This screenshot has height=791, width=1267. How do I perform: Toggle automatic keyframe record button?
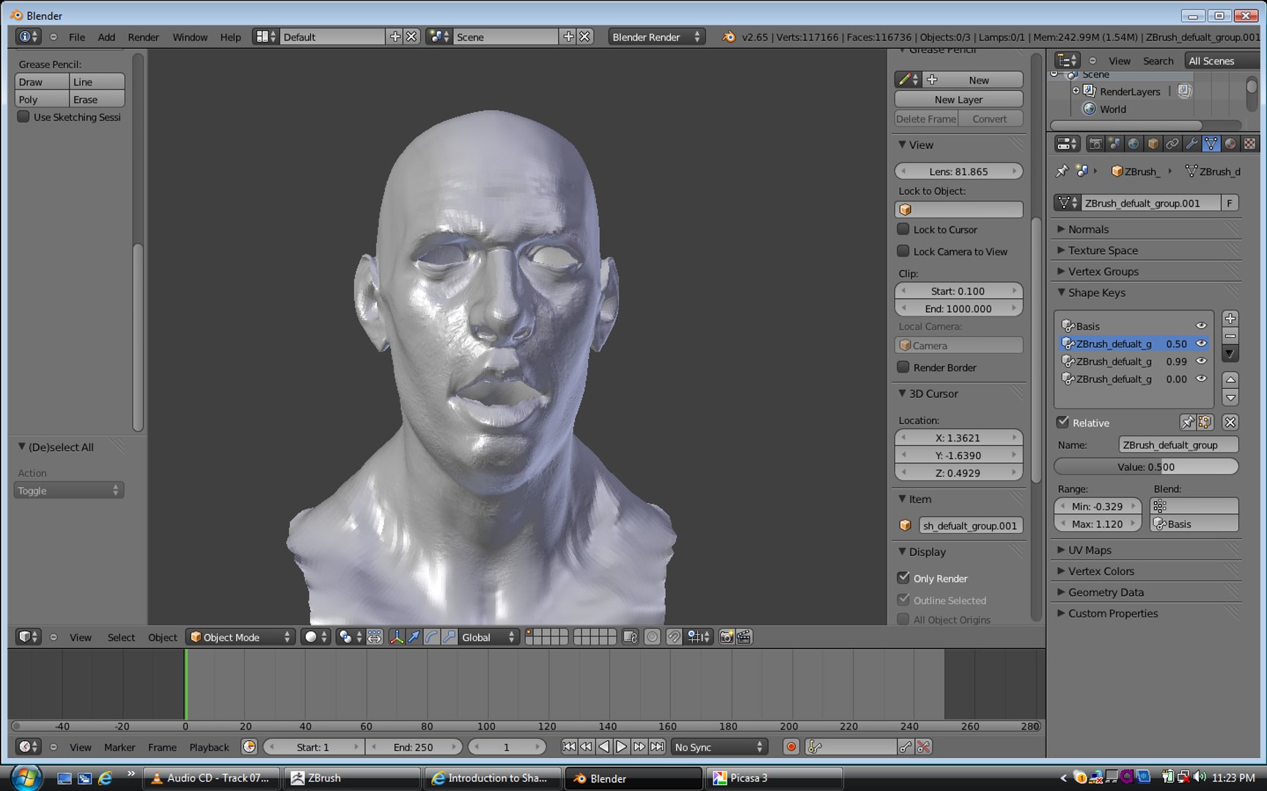(x=791, y=747)
